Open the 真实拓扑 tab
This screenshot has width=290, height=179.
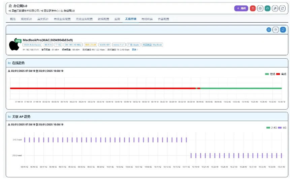click(x=43, y=19)
